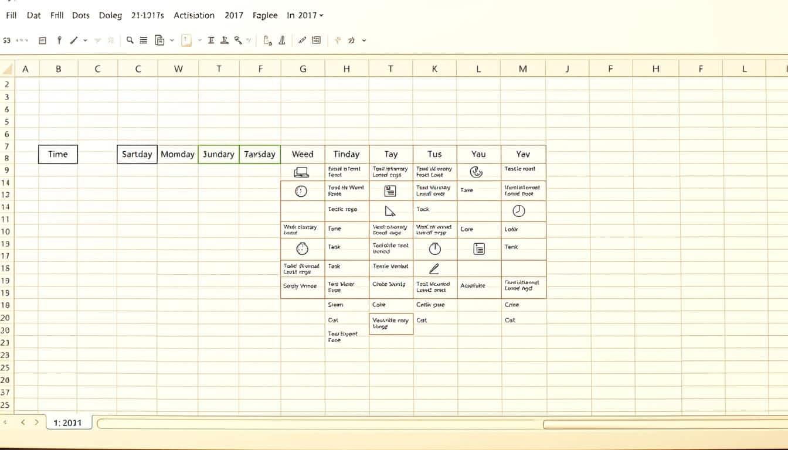Screen dimensions: 788x450
Task: Click the clipboard paste icon in toolbar
Action: [x=159, y=40]
